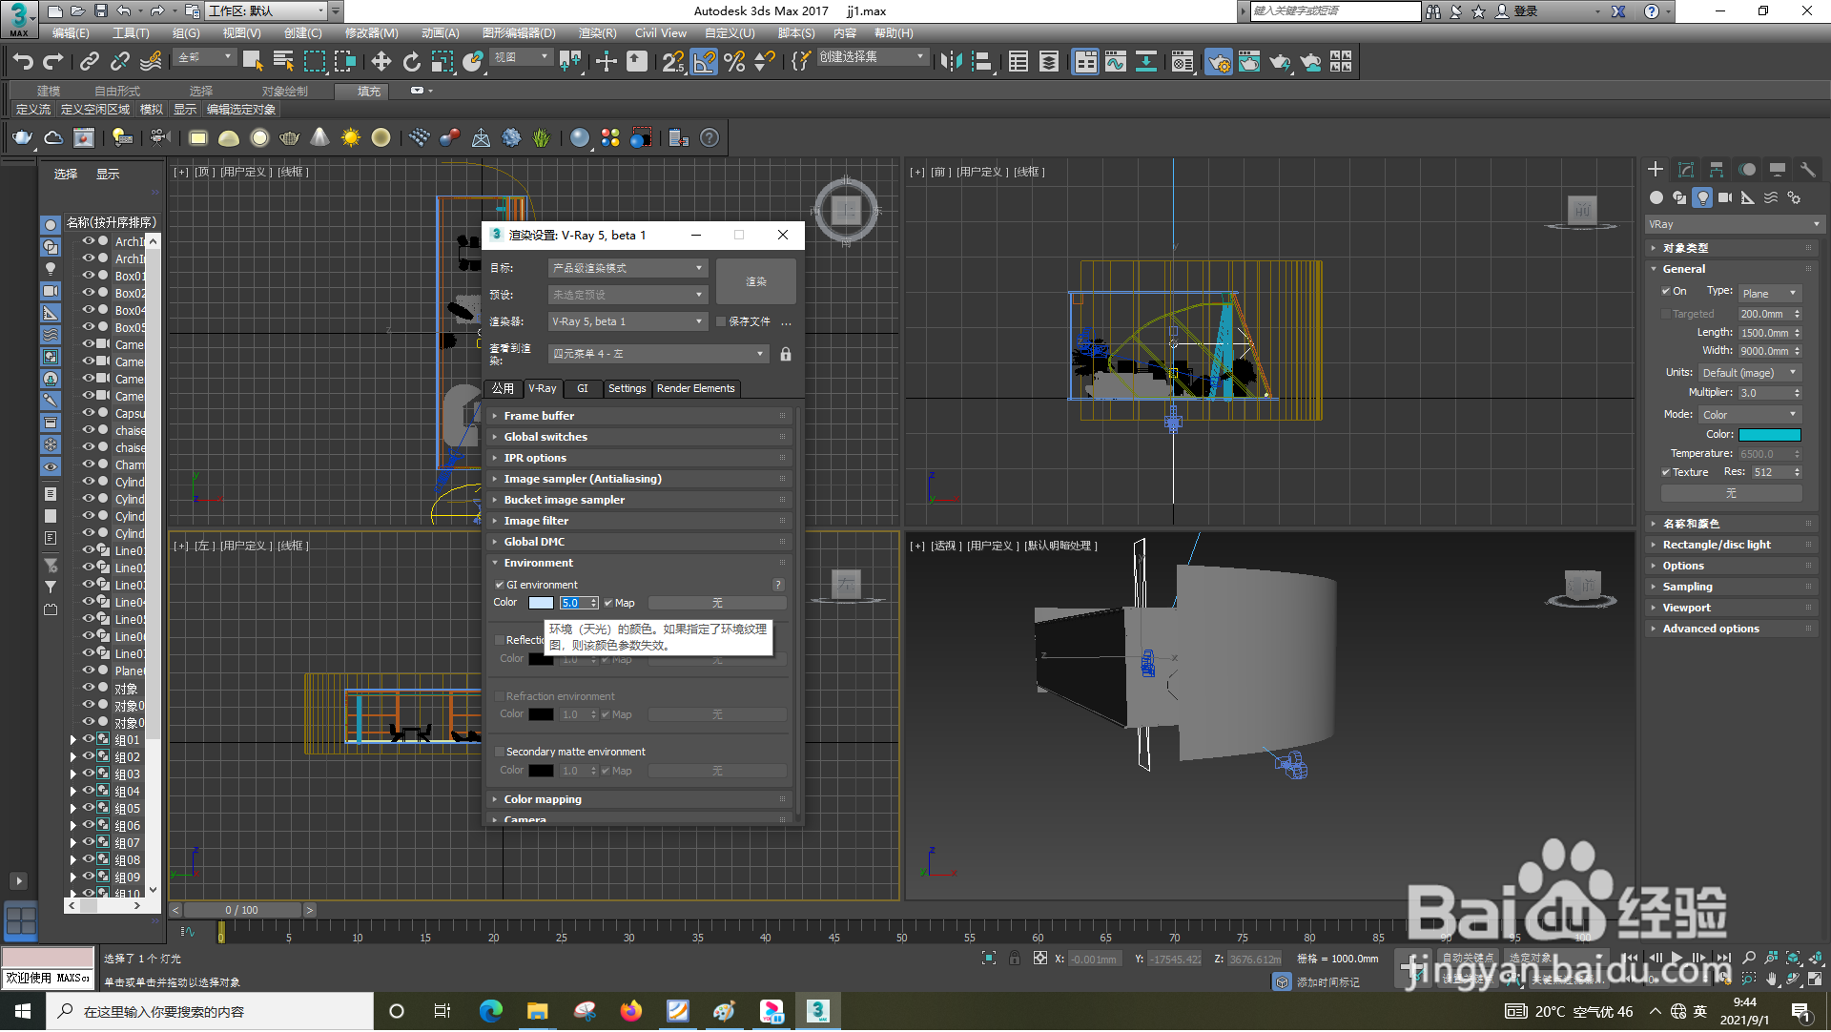Choose the Select and Move tool
The image size is (1831, 1032).
pyautogui.click(x=381, y=62)
